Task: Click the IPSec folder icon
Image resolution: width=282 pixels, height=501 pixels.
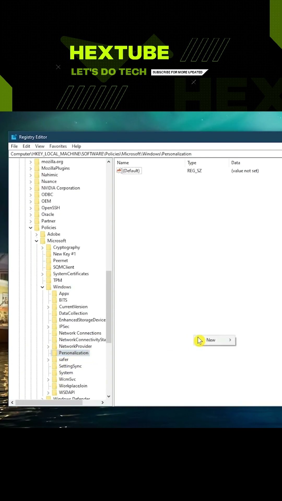Action: point(55,326)
